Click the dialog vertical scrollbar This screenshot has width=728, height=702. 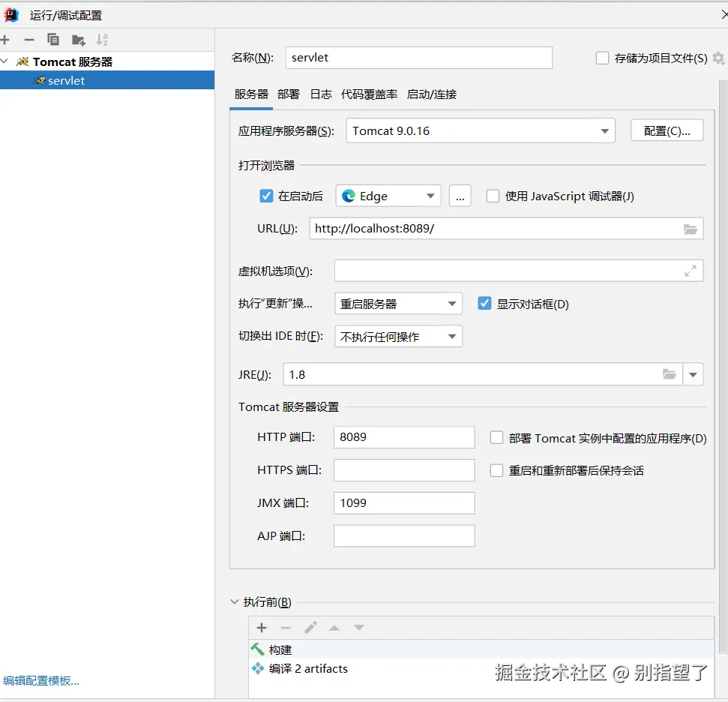(x=723, y=366)
